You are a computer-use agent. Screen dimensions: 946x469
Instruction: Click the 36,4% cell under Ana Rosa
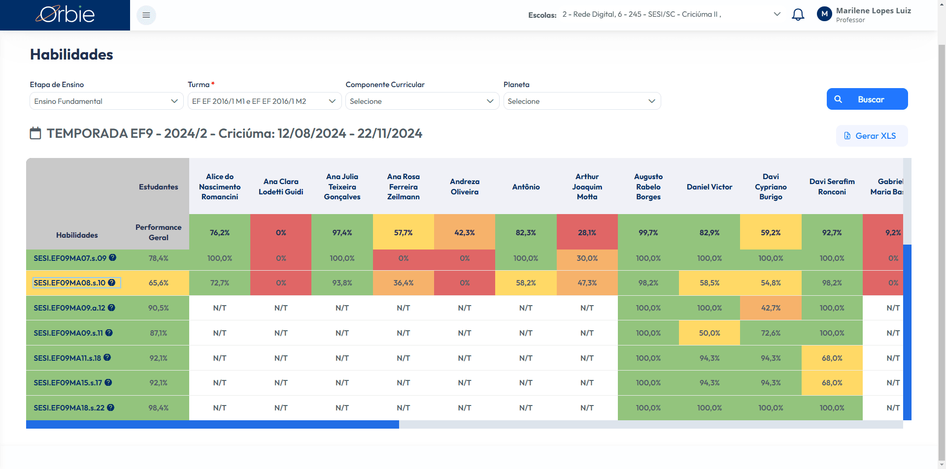404,283
